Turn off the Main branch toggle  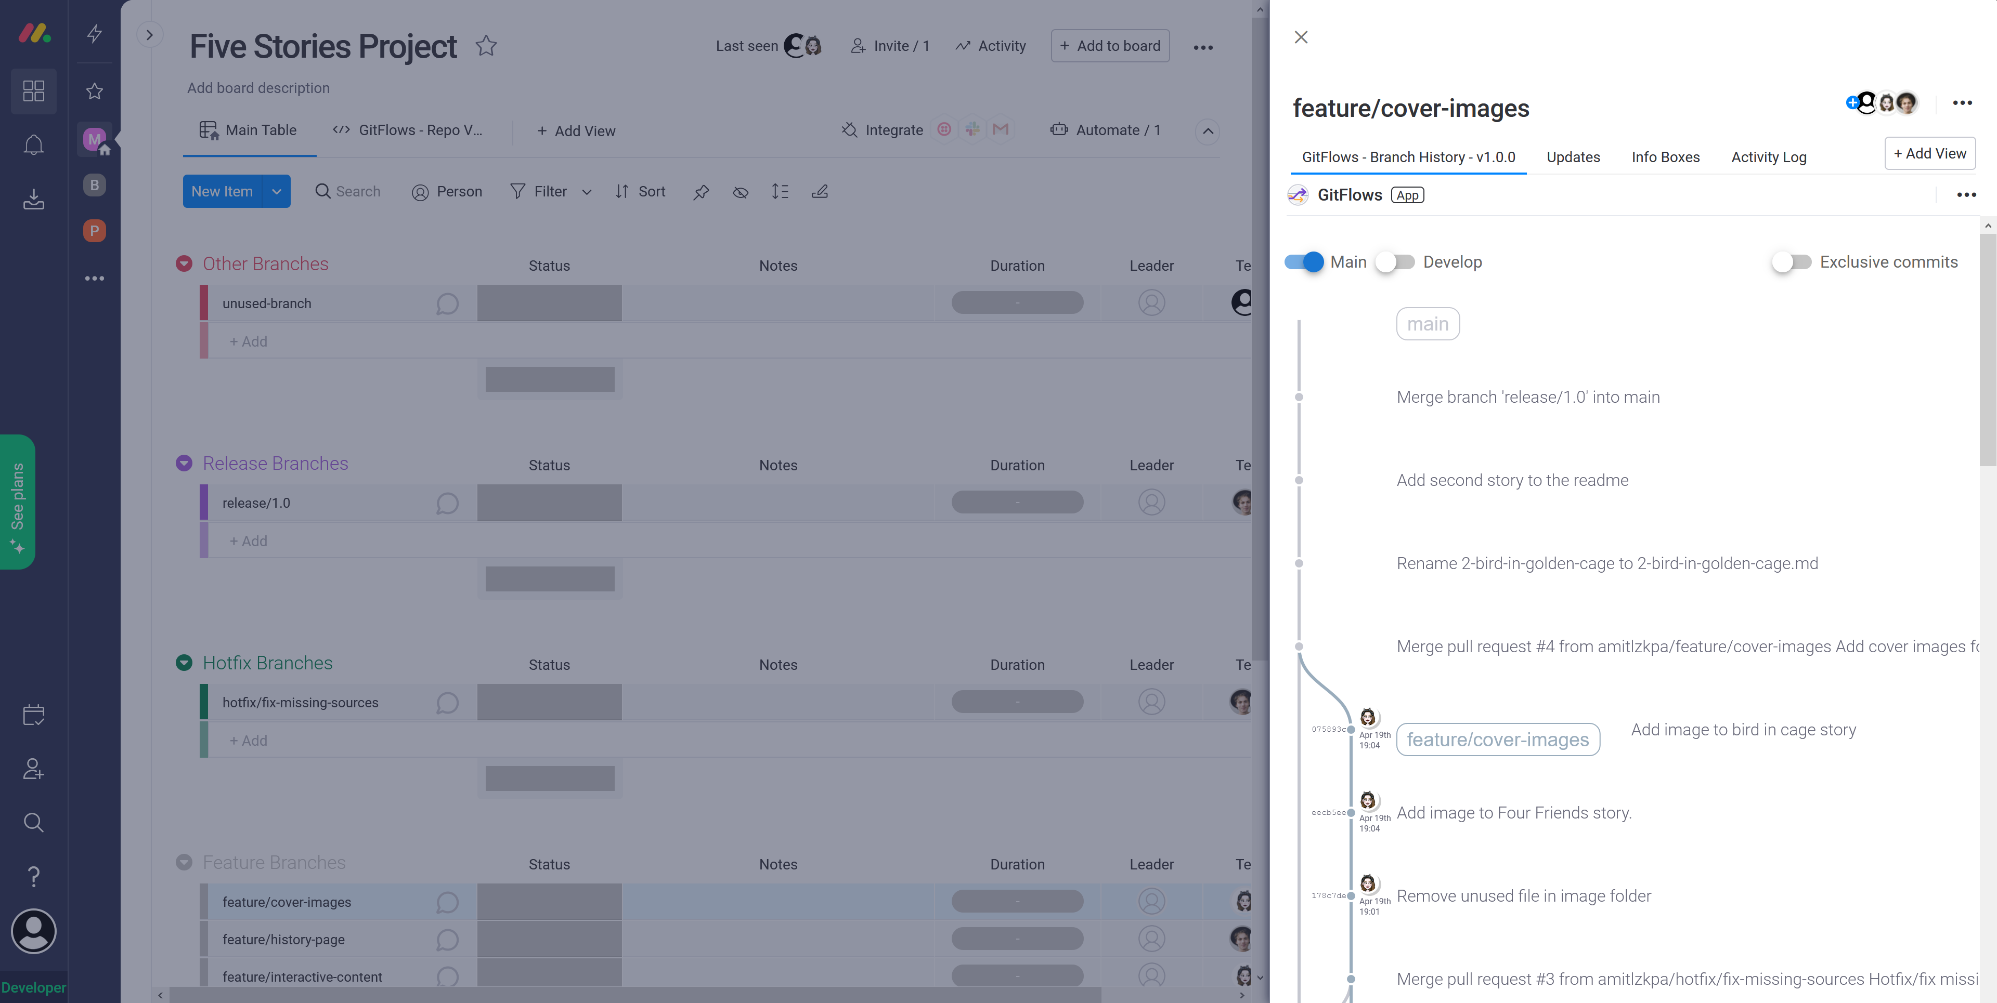point(1305,262)
